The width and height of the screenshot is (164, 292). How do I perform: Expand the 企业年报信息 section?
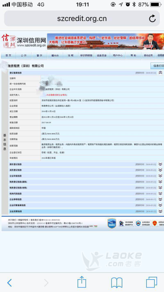click(x=160, y=176)
